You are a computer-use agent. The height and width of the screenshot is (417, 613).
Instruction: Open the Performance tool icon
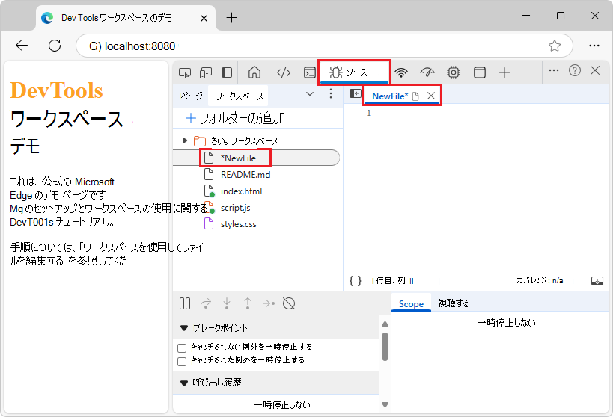427,72
